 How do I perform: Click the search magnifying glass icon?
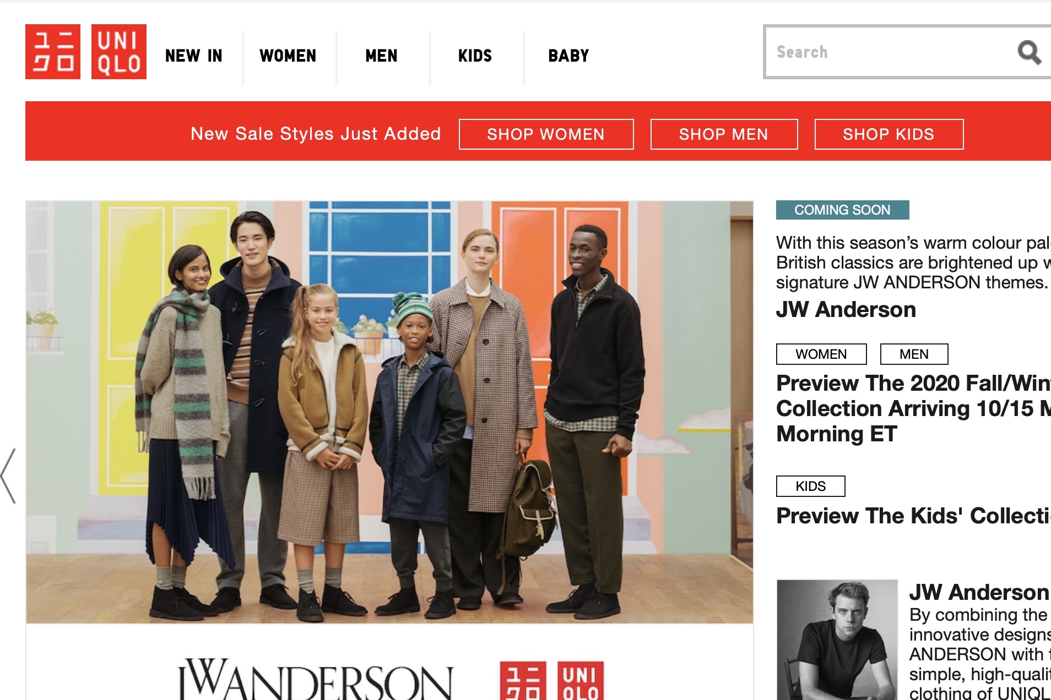point(1028,52)
